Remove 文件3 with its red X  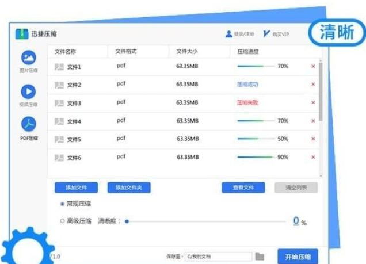pos(313,102)
